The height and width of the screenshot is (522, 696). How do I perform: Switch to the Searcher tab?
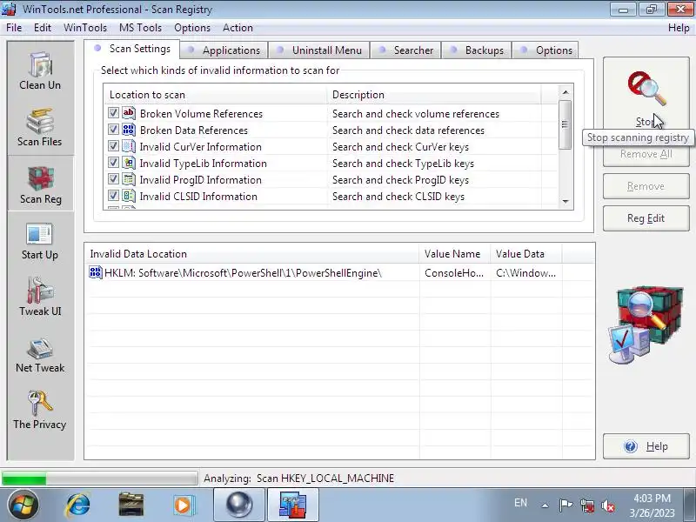405,50
